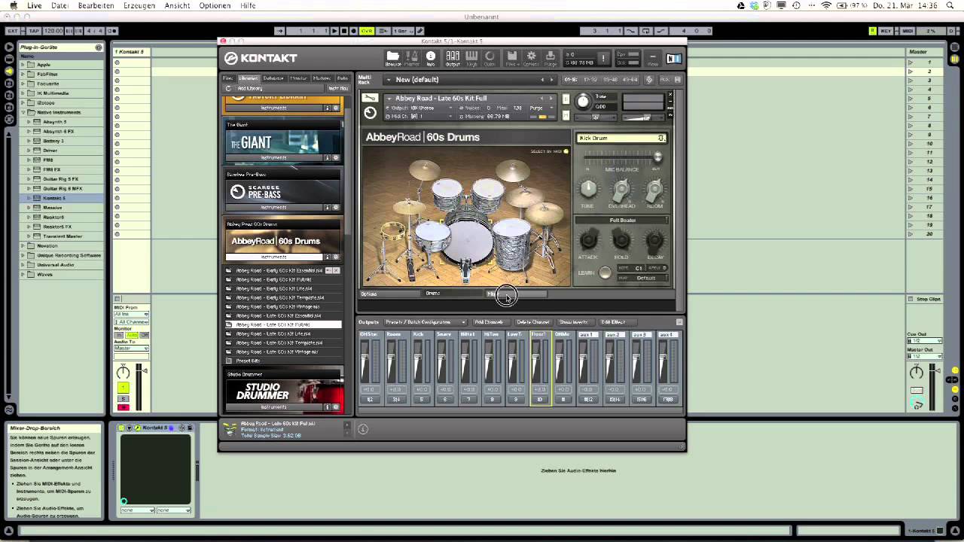The image size is (964, 542).
Task: Click the Abbey Road 60s Drums library banner
Action: tap(283, 241)
